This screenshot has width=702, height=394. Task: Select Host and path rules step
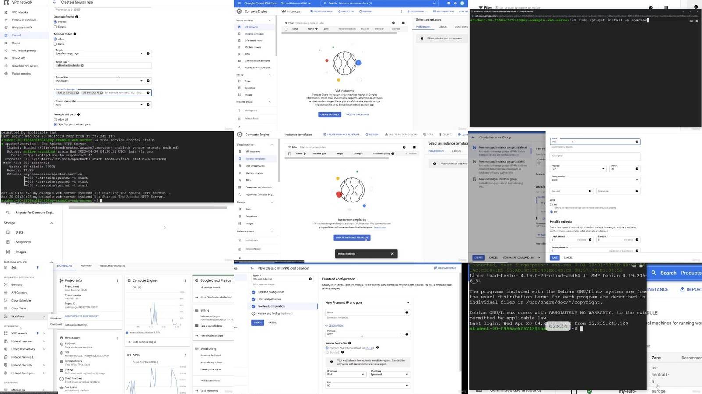point(269,299)
